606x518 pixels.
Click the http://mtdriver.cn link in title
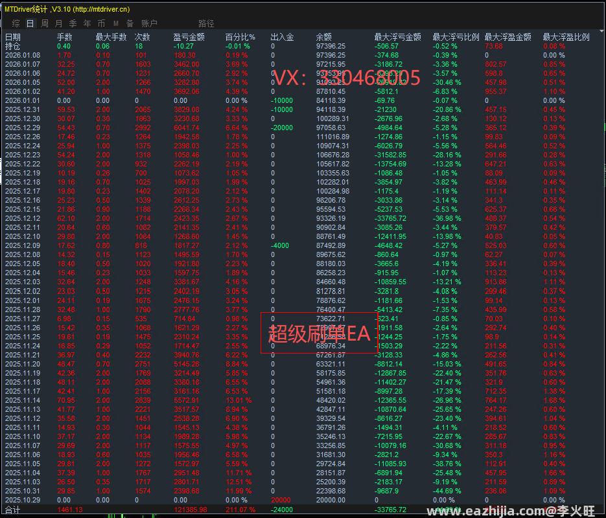pos(102,9)
